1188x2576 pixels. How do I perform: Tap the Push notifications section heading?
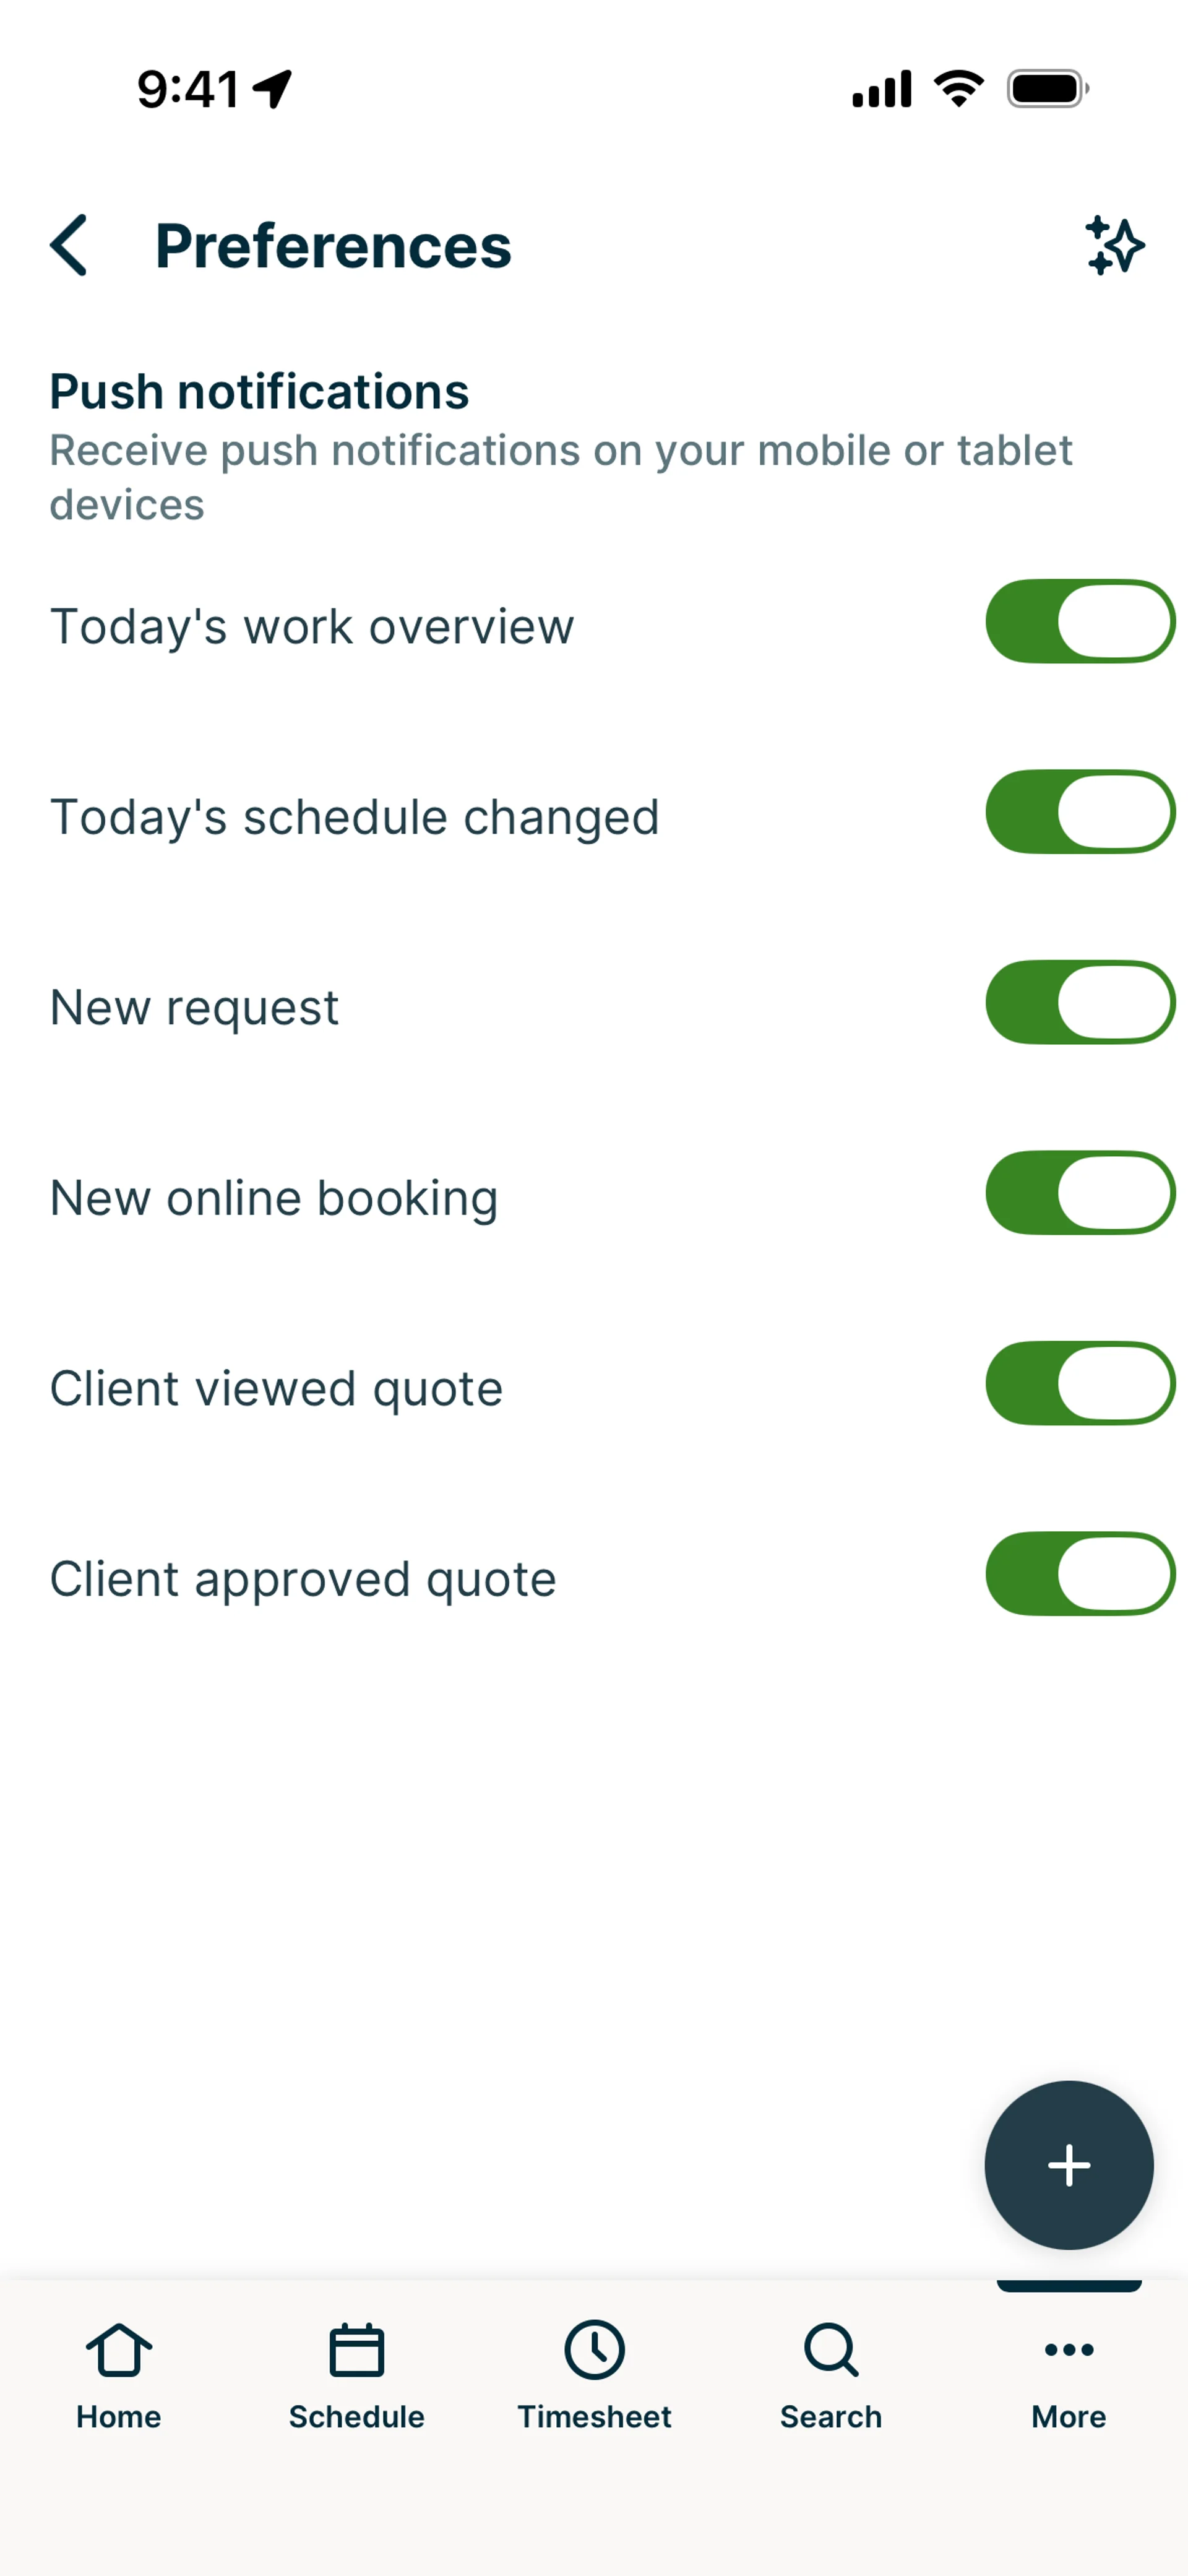(259, 391)
